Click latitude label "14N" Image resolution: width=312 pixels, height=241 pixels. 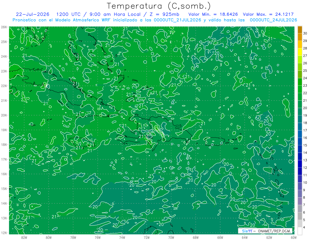4,203
